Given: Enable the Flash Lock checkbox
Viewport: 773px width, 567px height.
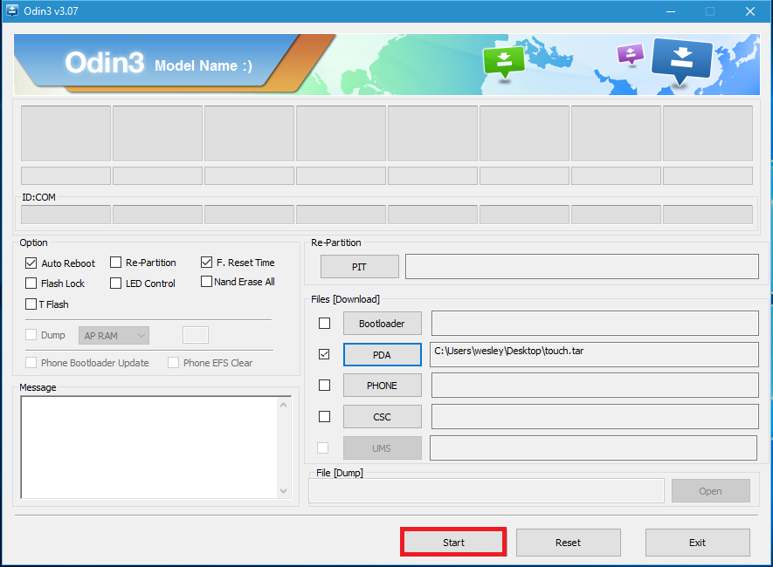Looking at the screenshot, I should click(x=31, y=283).
